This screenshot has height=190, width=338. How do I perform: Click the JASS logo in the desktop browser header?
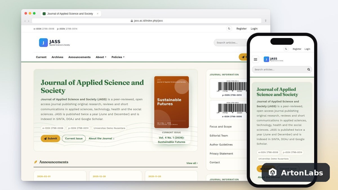(x=54, y=43)
